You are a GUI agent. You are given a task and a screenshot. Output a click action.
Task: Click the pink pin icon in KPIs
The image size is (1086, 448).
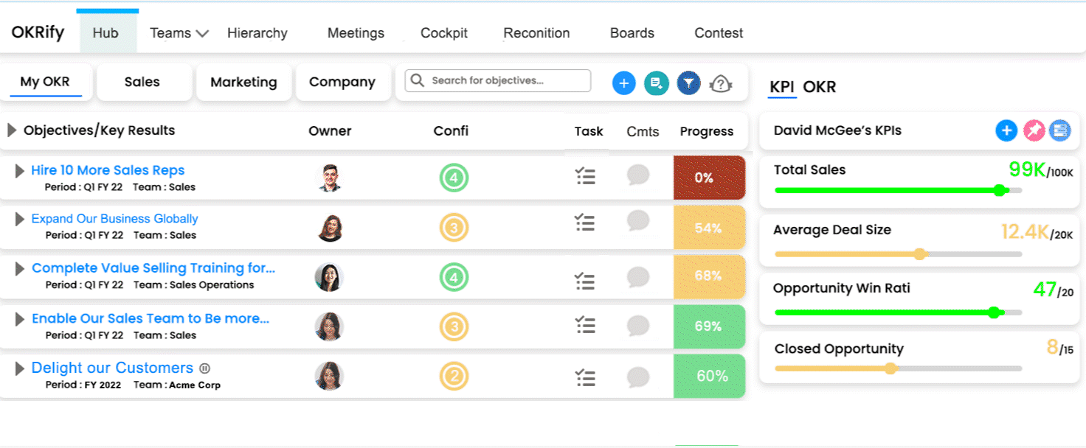click(1033, 130)
